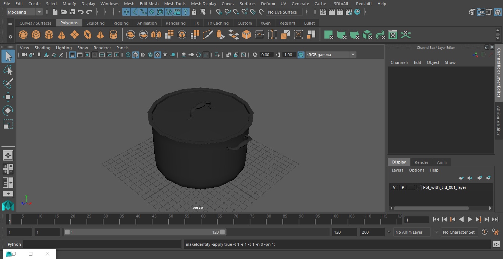The width and height of the screenshot is (503, 259).
Task: Toggle the sRGB view transform button
Action: point(301,55)
